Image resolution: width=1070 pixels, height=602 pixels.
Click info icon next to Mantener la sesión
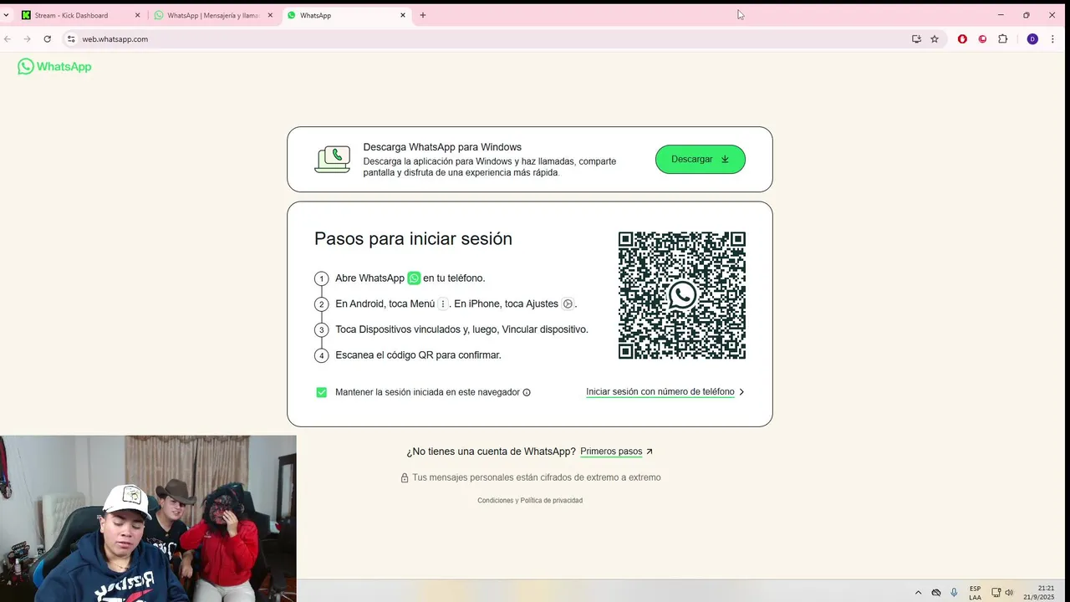[527, 392]
